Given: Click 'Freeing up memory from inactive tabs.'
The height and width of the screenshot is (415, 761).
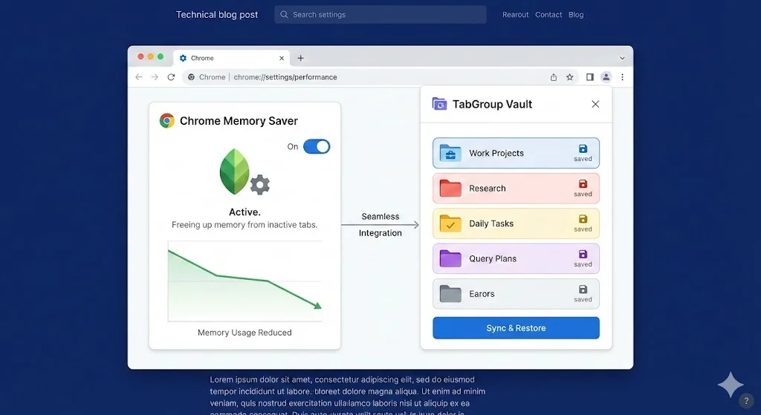Looking at the screenshot, I should point(245,225).
